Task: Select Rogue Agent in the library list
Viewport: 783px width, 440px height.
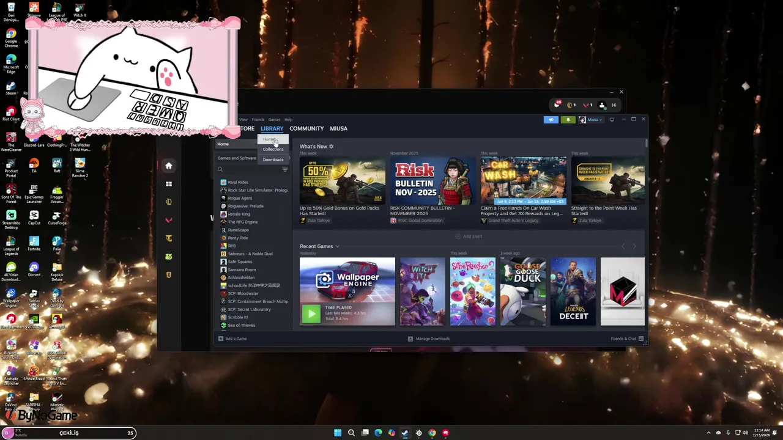Action: (x=254, y=198)
